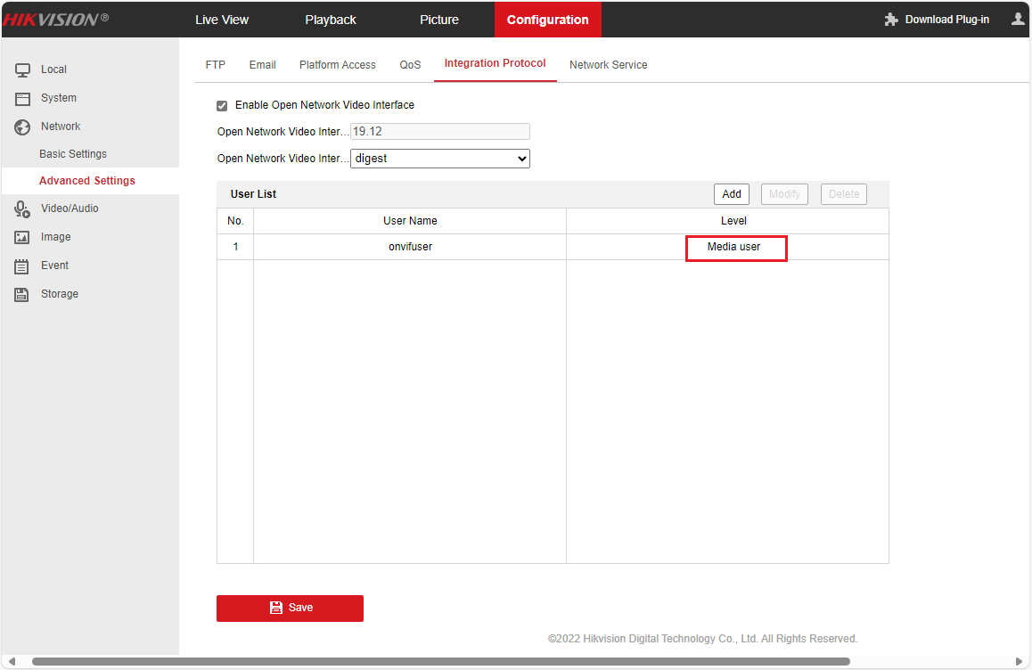The width and height of the screenshot is (1032, 670).
Task: Click the user profile icon at top right
Action: (x=1018, y=19)
